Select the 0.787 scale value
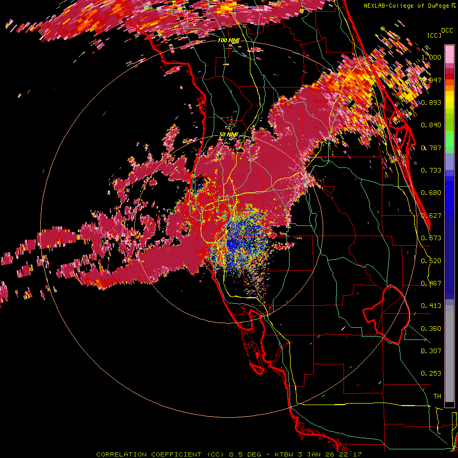458x458 pixels. (x=431, y=148)
